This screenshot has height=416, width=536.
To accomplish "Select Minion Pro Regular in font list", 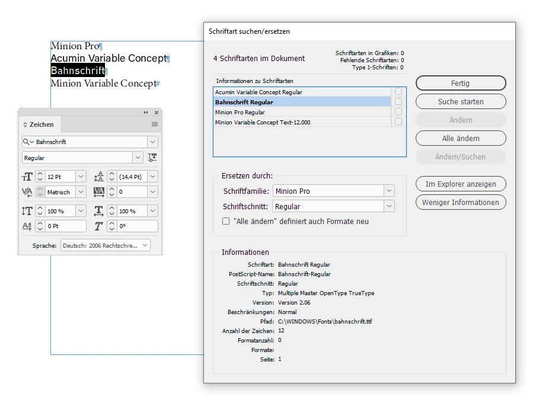I will 302,112.
